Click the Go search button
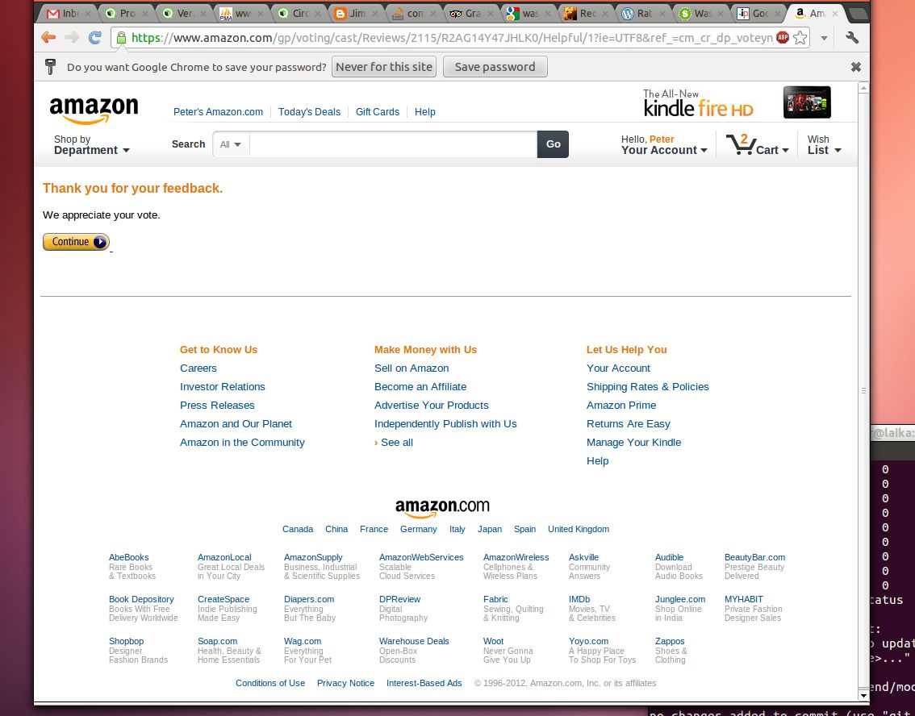Screen dimensions: 915x716 tap(553, 144)
